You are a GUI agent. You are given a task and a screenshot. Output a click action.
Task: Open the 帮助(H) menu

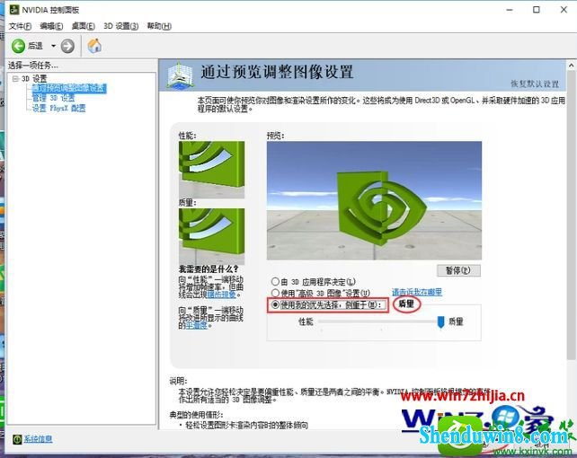(x=159, y=26)
